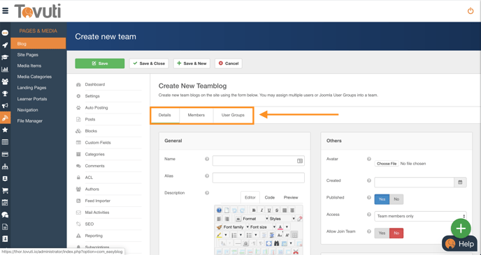Click the Choose File avatar button
481x255 pixels.
click(387, 164)
